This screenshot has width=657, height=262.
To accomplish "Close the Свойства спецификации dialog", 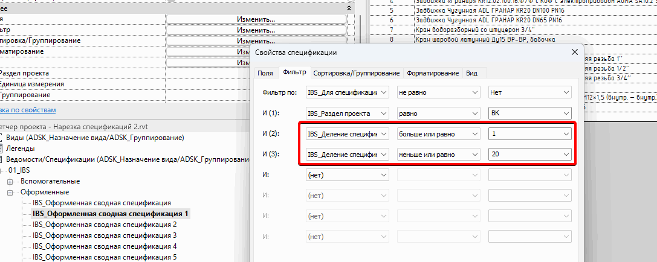I will (574, 53).
